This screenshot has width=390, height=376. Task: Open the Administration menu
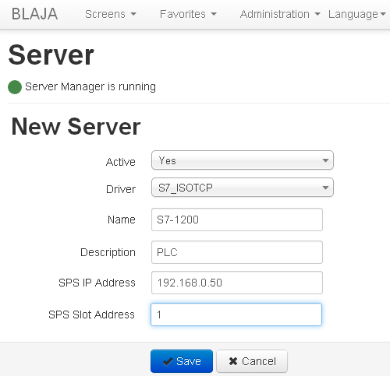[x=280, y=14]
